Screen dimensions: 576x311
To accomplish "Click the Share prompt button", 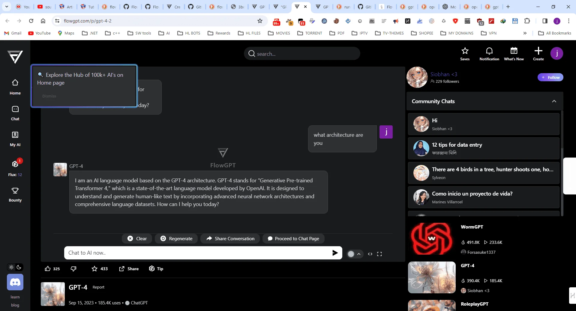I will click(x=129, y=269).
